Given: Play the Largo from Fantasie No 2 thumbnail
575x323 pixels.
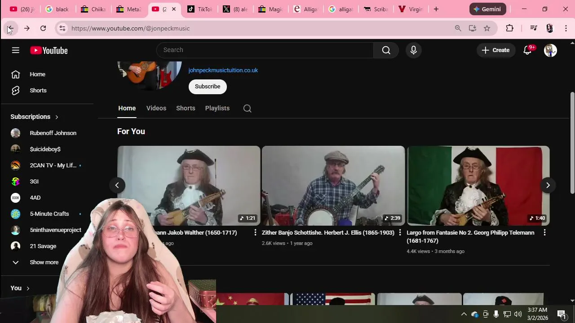Looking at the screenshot, I should (478, 186).
